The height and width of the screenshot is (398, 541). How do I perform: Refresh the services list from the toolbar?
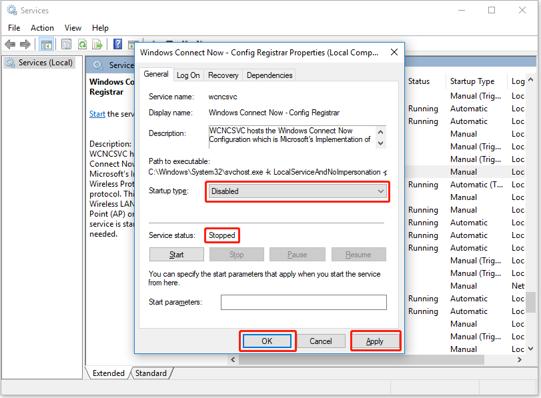tap(82, 44)
